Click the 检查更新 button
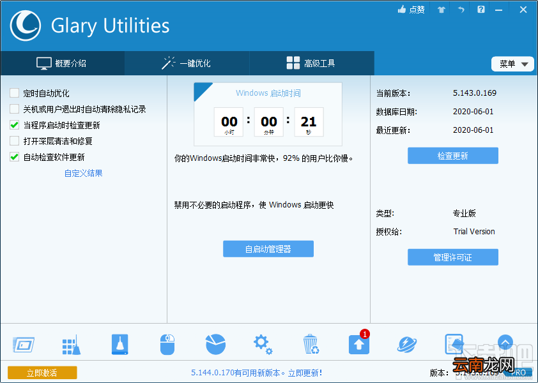The height and width of the screenshot is (383, 538). tap(453, 156)
